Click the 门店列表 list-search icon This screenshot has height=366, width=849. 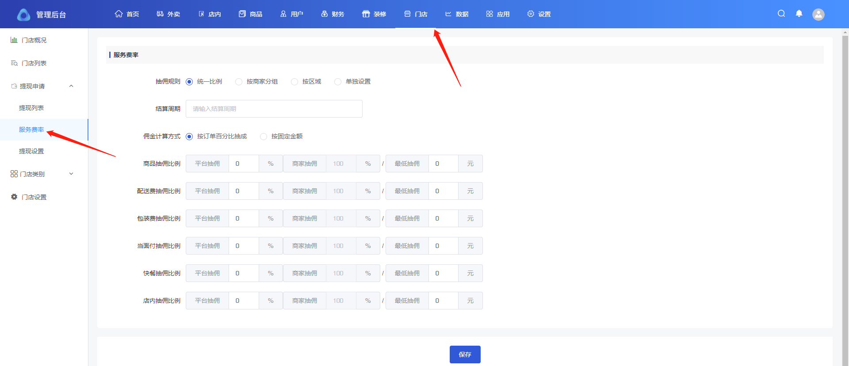pos(14,63)
